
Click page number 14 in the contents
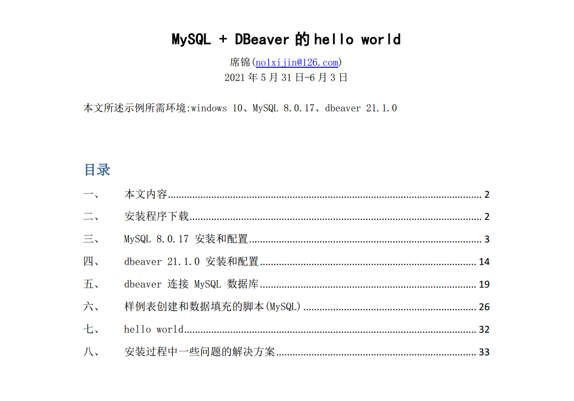click(484, 262)
